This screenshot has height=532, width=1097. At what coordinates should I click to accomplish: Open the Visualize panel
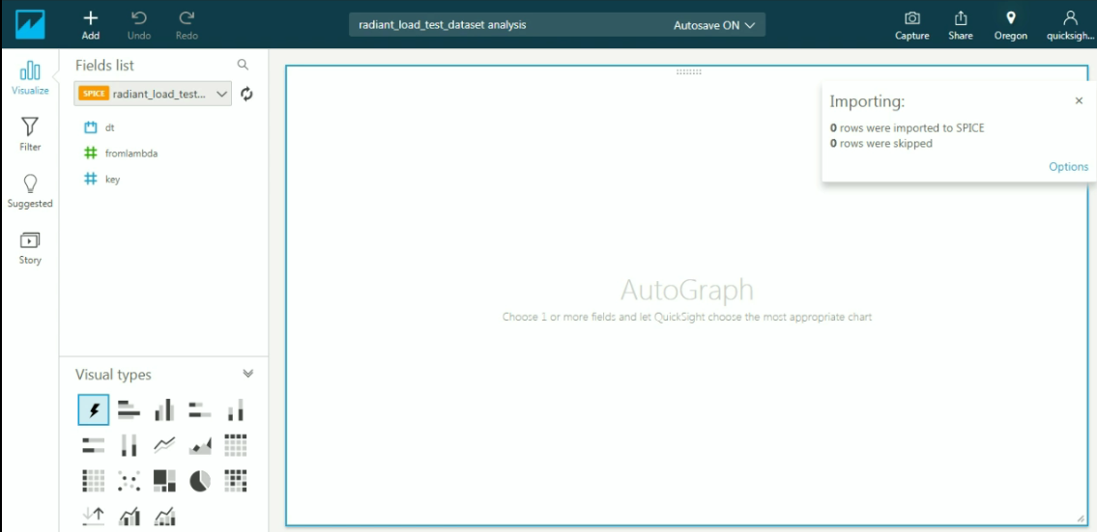pyautogui.click(x=30, y=77)
